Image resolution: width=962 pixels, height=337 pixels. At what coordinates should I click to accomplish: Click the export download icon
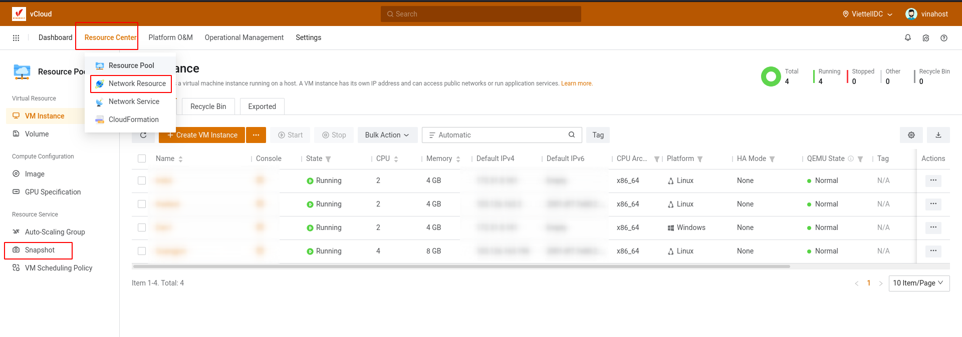pyautogui.click(x=938, y=135)
